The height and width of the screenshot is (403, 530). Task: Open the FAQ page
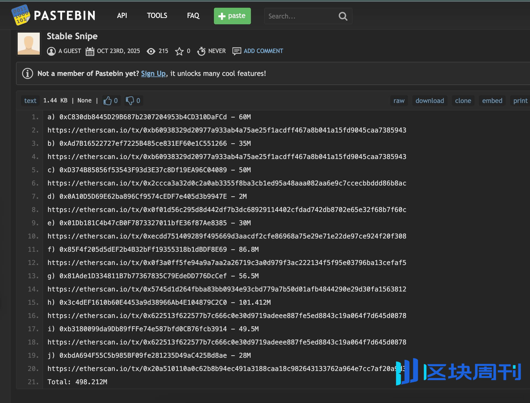(x=193, y=16)
